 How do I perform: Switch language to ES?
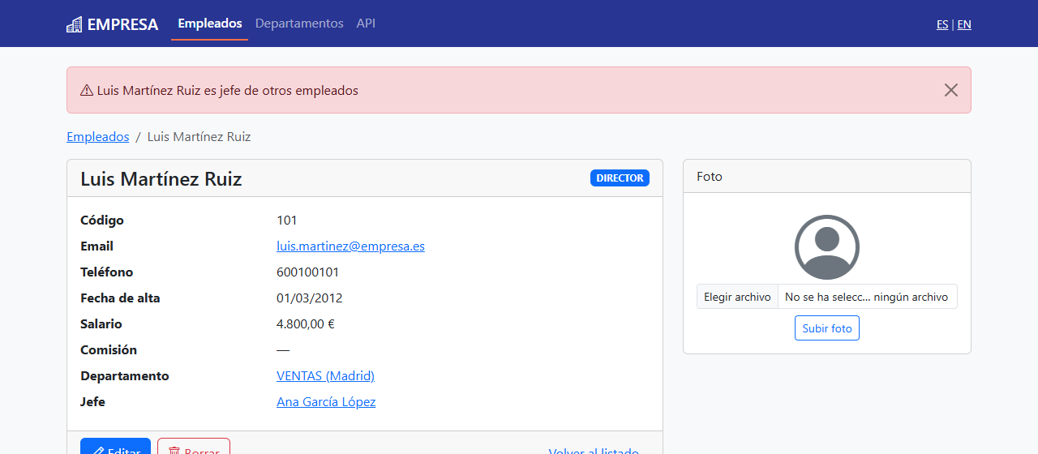[x=942, y=24]
